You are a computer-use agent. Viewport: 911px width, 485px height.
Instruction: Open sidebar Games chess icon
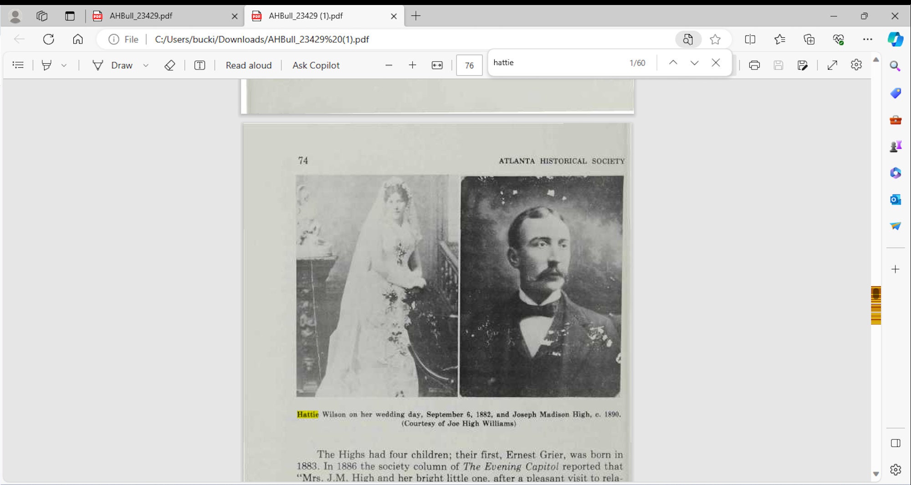coord(896,147)
